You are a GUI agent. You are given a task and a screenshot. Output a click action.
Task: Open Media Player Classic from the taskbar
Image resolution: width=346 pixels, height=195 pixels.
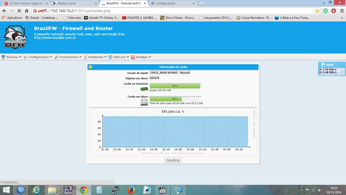[x=162, y=190]
